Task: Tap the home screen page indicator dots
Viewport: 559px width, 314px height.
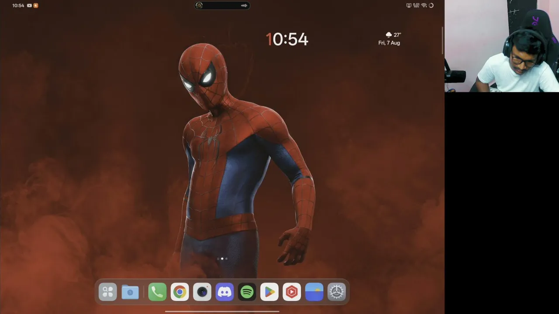Action: [x=222, y=259]
